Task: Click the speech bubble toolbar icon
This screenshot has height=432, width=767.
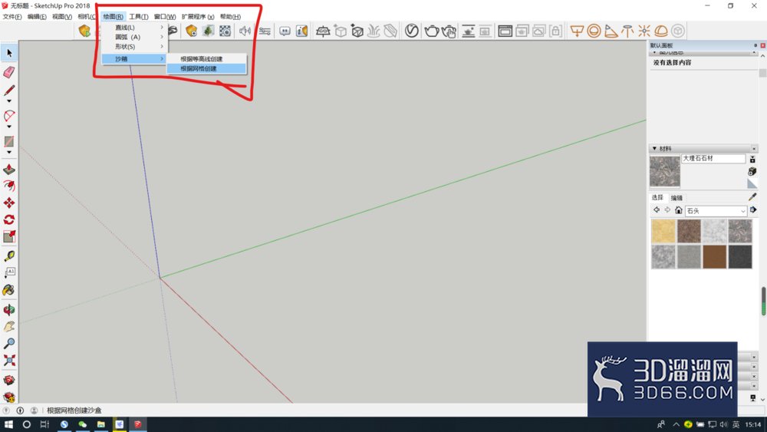Action: pos(285,31)
